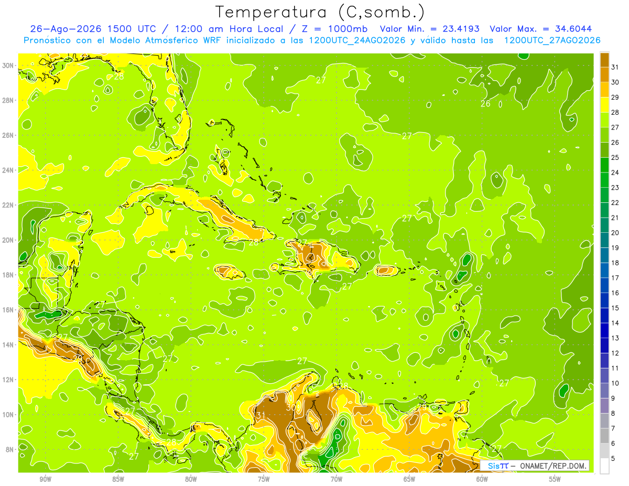Select the valid-until time "1200UTC_27AGO2026"

tap(552, 40)
